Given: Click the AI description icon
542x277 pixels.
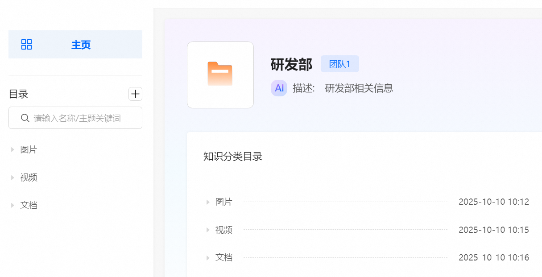Looking at the screenshot, I should 279,88.
